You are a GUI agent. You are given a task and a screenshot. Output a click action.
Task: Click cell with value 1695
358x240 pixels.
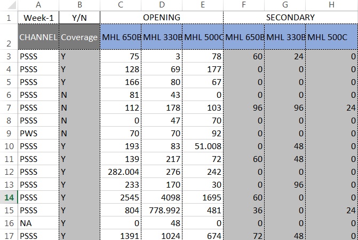coord(203,197)
